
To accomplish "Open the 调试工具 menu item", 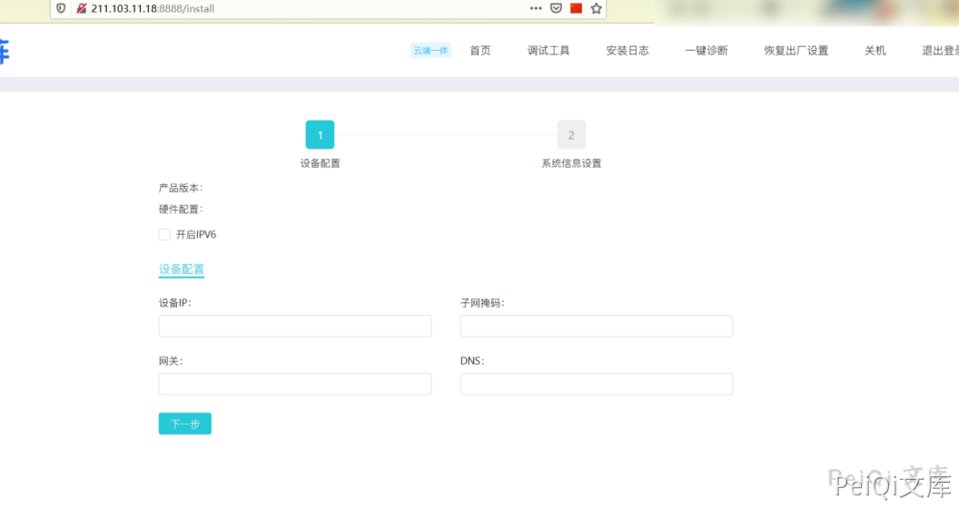I will tap(549, 51).
